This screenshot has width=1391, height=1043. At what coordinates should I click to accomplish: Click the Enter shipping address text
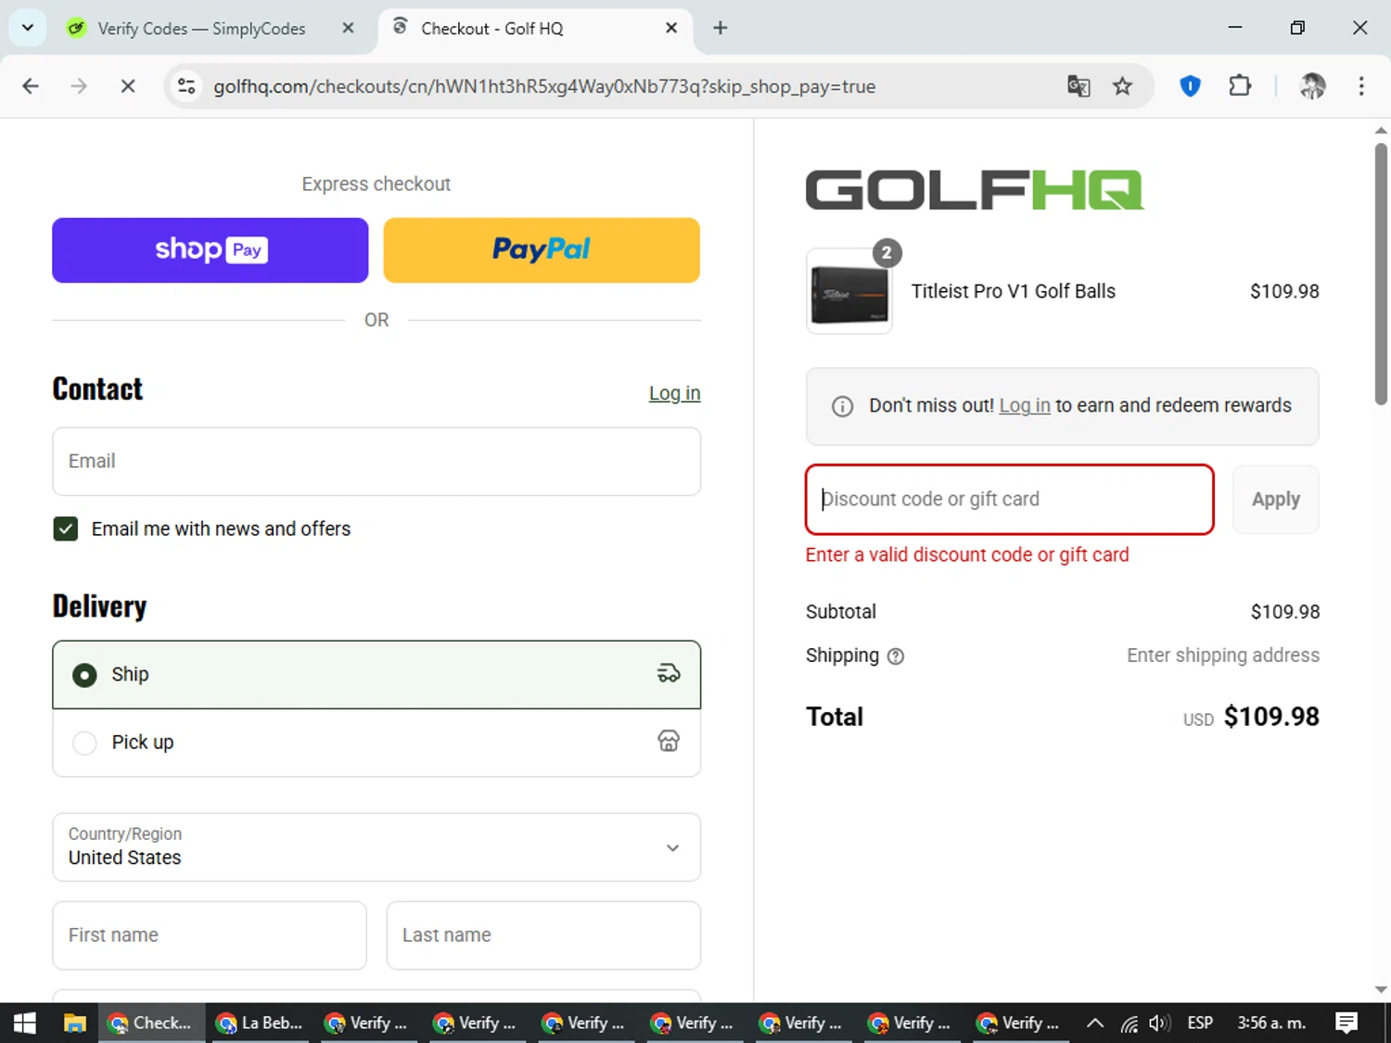point(1223,655)
